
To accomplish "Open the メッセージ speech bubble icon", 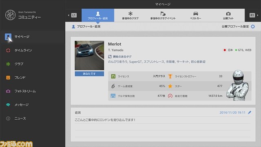I will click(8, 105).
